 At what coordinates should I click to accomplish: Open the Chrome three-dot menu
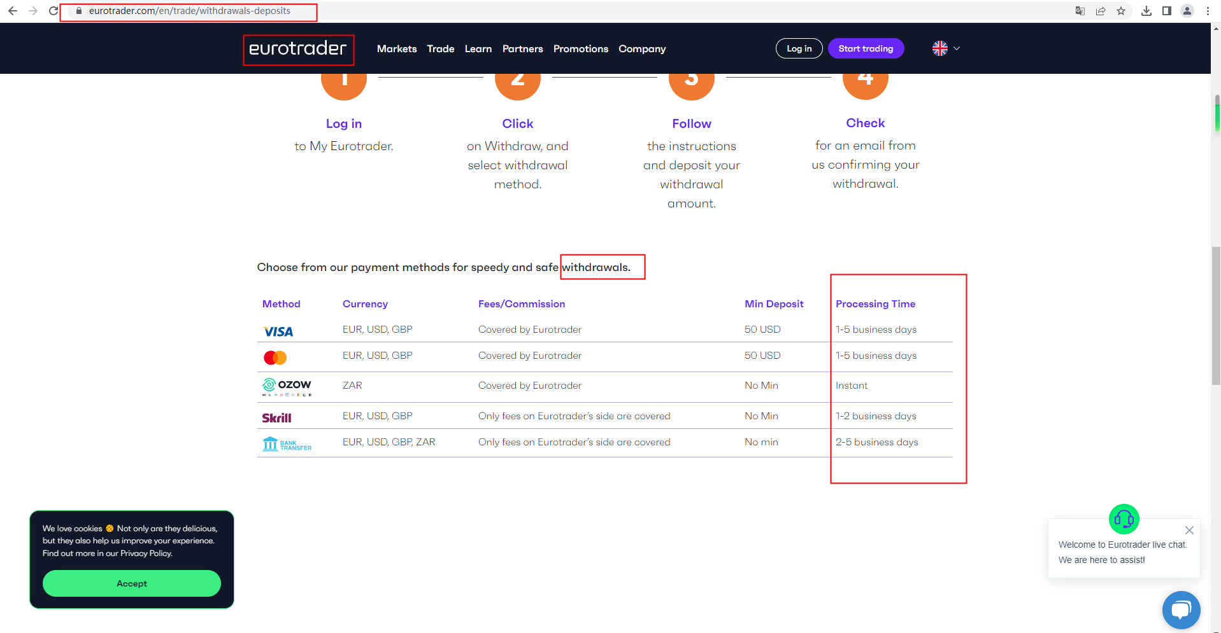(1208, 11)
